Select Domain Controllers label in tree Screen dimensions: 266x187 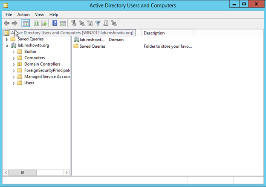[x=42, y=64]
